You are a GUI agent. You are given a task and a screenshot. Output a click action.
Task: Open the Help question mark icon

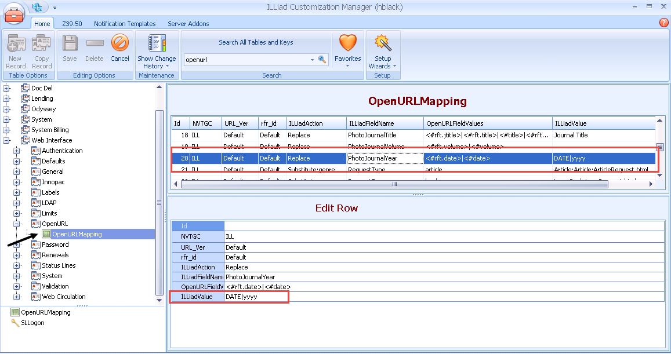664,23
